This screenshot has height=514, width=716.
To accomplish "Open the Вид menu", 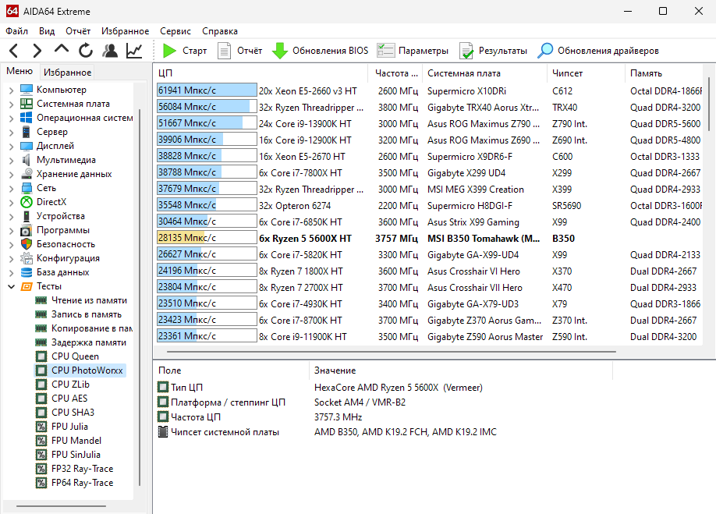I will pyautogui.click(x=47, y=31).
